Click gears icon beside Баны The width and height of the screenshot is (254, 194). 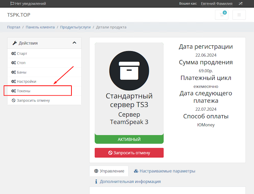[13, 72]
